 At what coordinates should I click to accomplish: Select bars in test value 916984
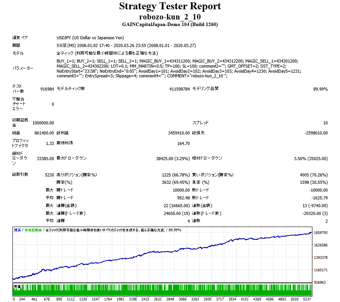pos(47,89)
